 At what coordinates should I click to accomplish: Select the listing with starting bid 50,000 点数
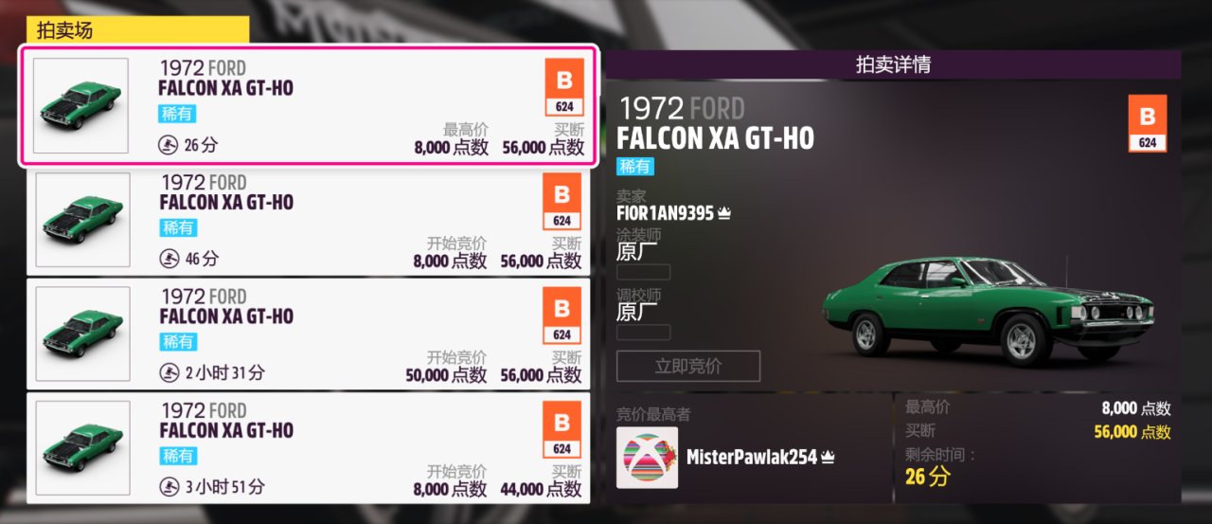pos(309,333)
